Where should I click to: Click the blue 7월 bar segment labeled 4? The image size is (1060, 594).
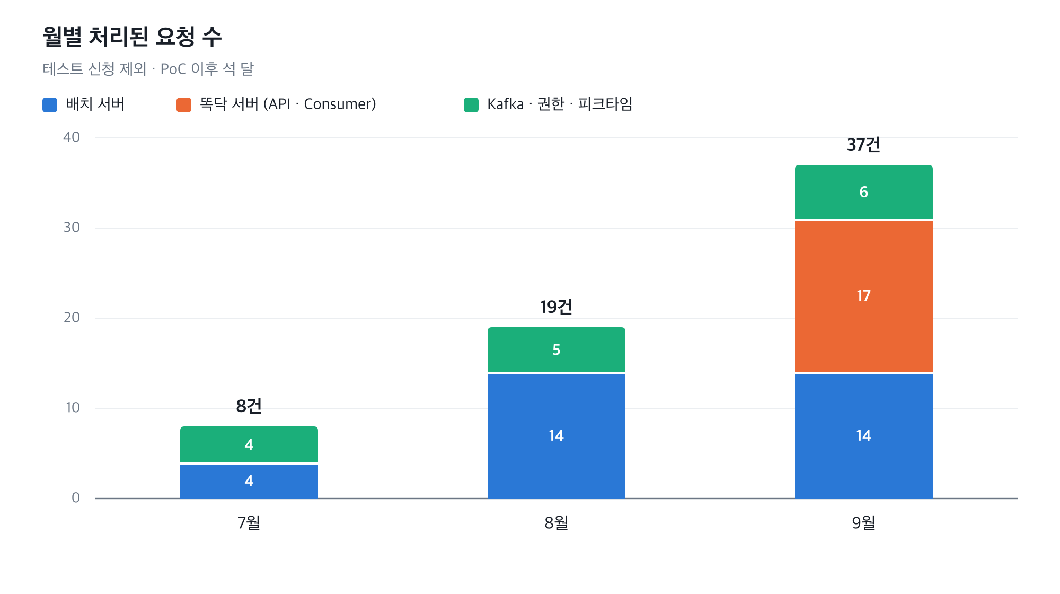tap(249, 481)
